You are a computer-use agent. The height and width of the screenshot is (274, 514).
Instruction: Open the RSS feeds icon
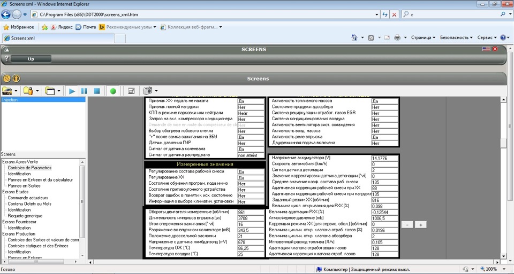coord(371,37)
